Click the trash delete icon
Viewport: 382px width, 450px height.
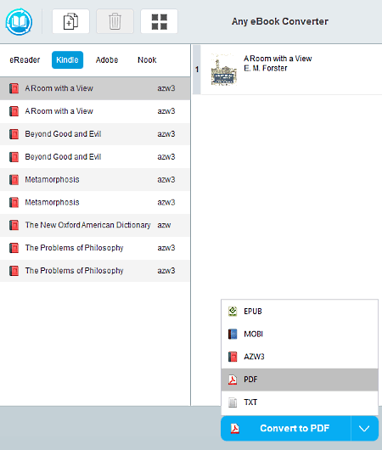(x=115, y=21)
